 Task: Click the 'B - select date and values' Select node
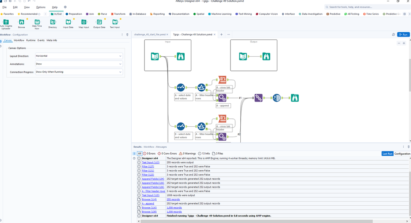181,126
